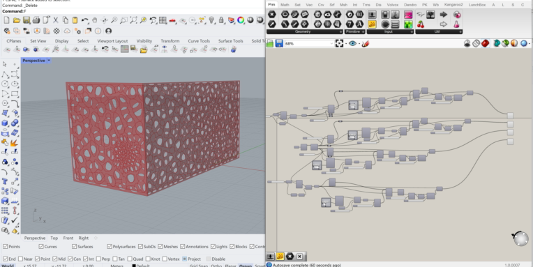The image size is (533, 267).
Task: Toggle Ortho in the status bar
Action: pos(216,266)
